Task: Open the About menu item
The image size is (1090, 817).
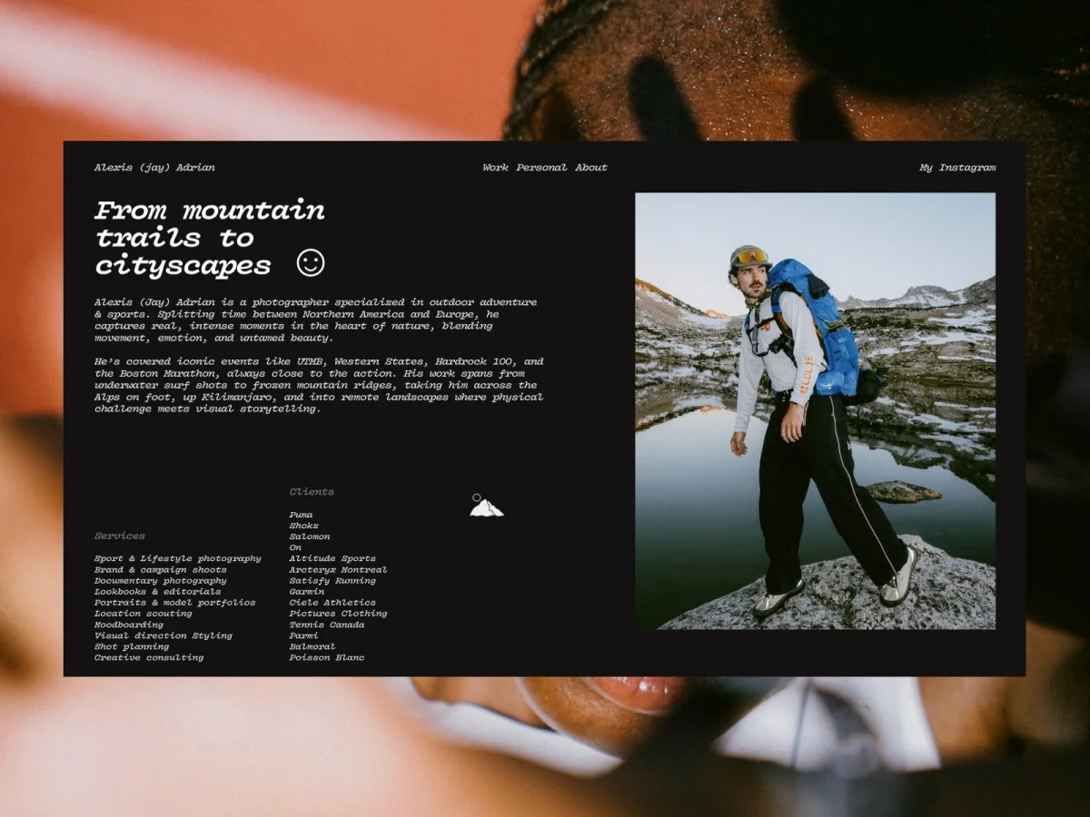Action: click(x=591, y=168)
